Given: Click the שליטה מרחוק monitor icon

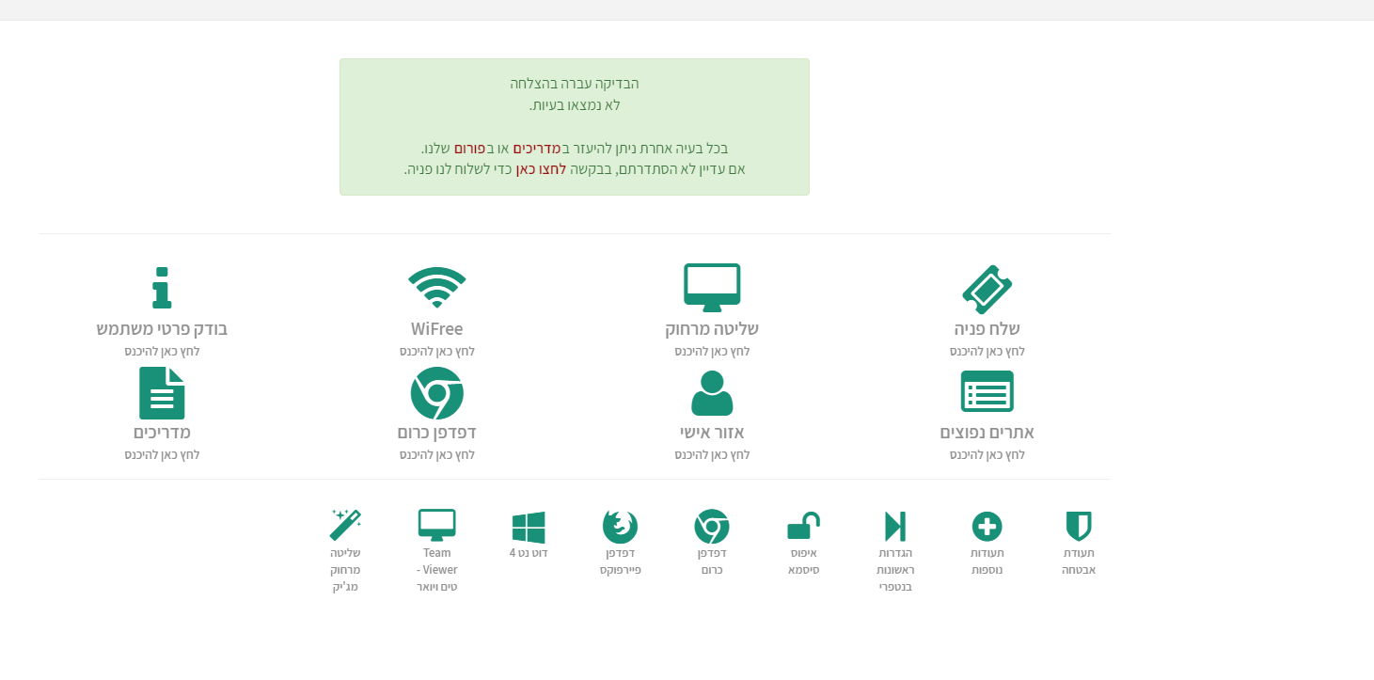Looking at the screenshot, I should 712,288.
